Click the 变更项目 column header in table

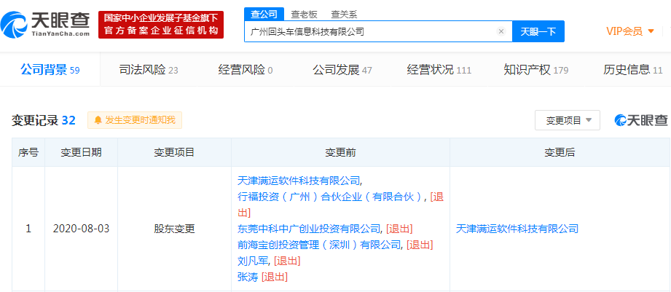coord(174,152)
